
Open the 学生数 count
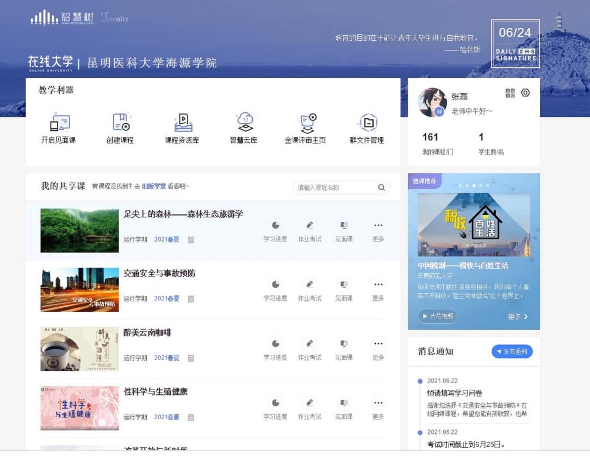[490, 143]
